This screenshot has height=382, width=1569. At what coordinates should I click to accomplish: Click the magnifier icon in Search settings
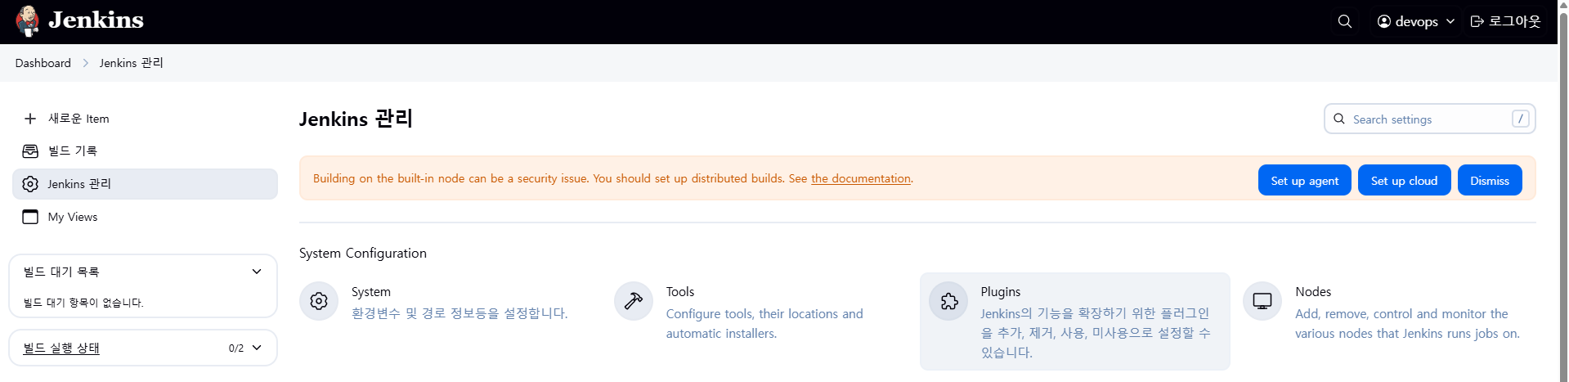tap(1339, 119)
